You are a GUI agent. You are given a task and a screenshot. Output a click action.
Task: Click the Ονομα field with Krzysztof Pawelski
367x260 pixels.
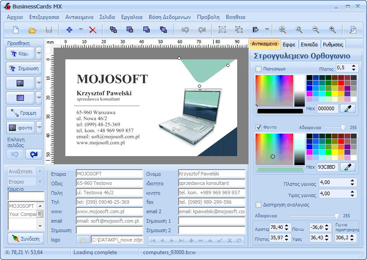(211, 174)
